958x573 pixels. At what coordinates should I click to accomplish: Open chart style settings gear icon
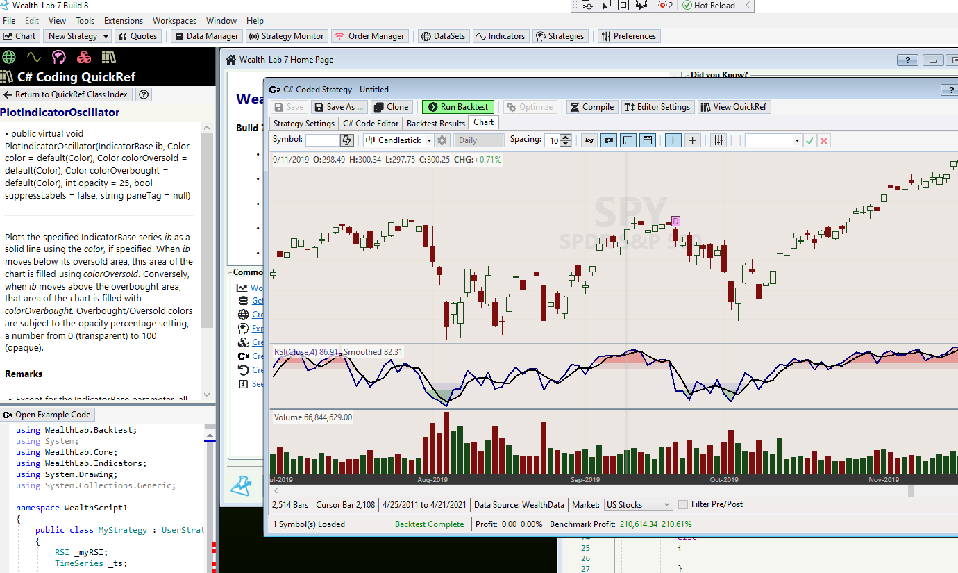point(442,140)
